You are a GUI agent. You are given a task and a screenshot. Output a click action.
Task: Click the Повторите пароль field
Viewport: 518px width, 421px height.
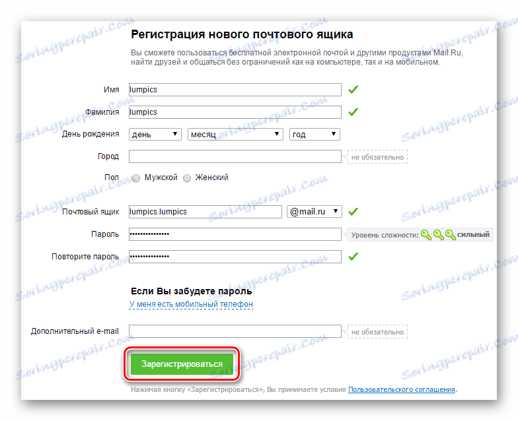pyautogui.click(x=235, y=257)
